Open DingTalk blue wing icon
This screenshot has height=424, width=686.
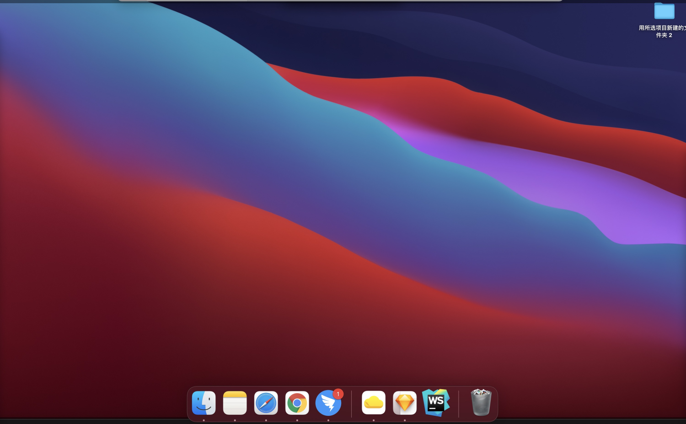tap(328, 403)
